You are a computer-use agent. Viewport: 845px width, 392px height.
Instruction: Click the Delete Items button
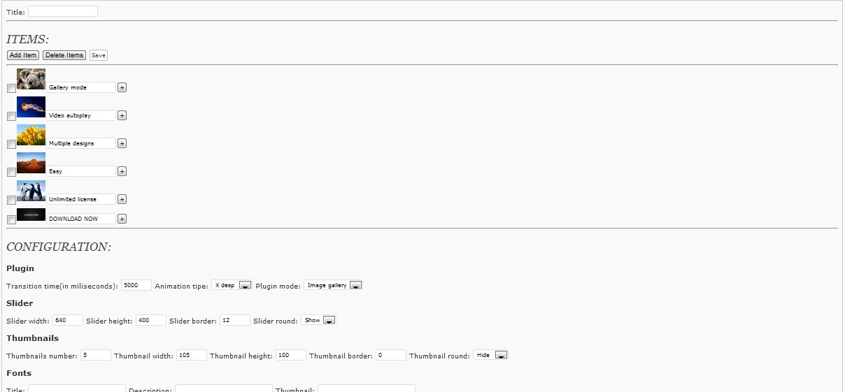pos(64,55)
